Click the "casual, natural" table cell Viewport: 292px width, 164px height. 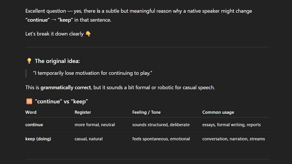(x=89, y=139)
